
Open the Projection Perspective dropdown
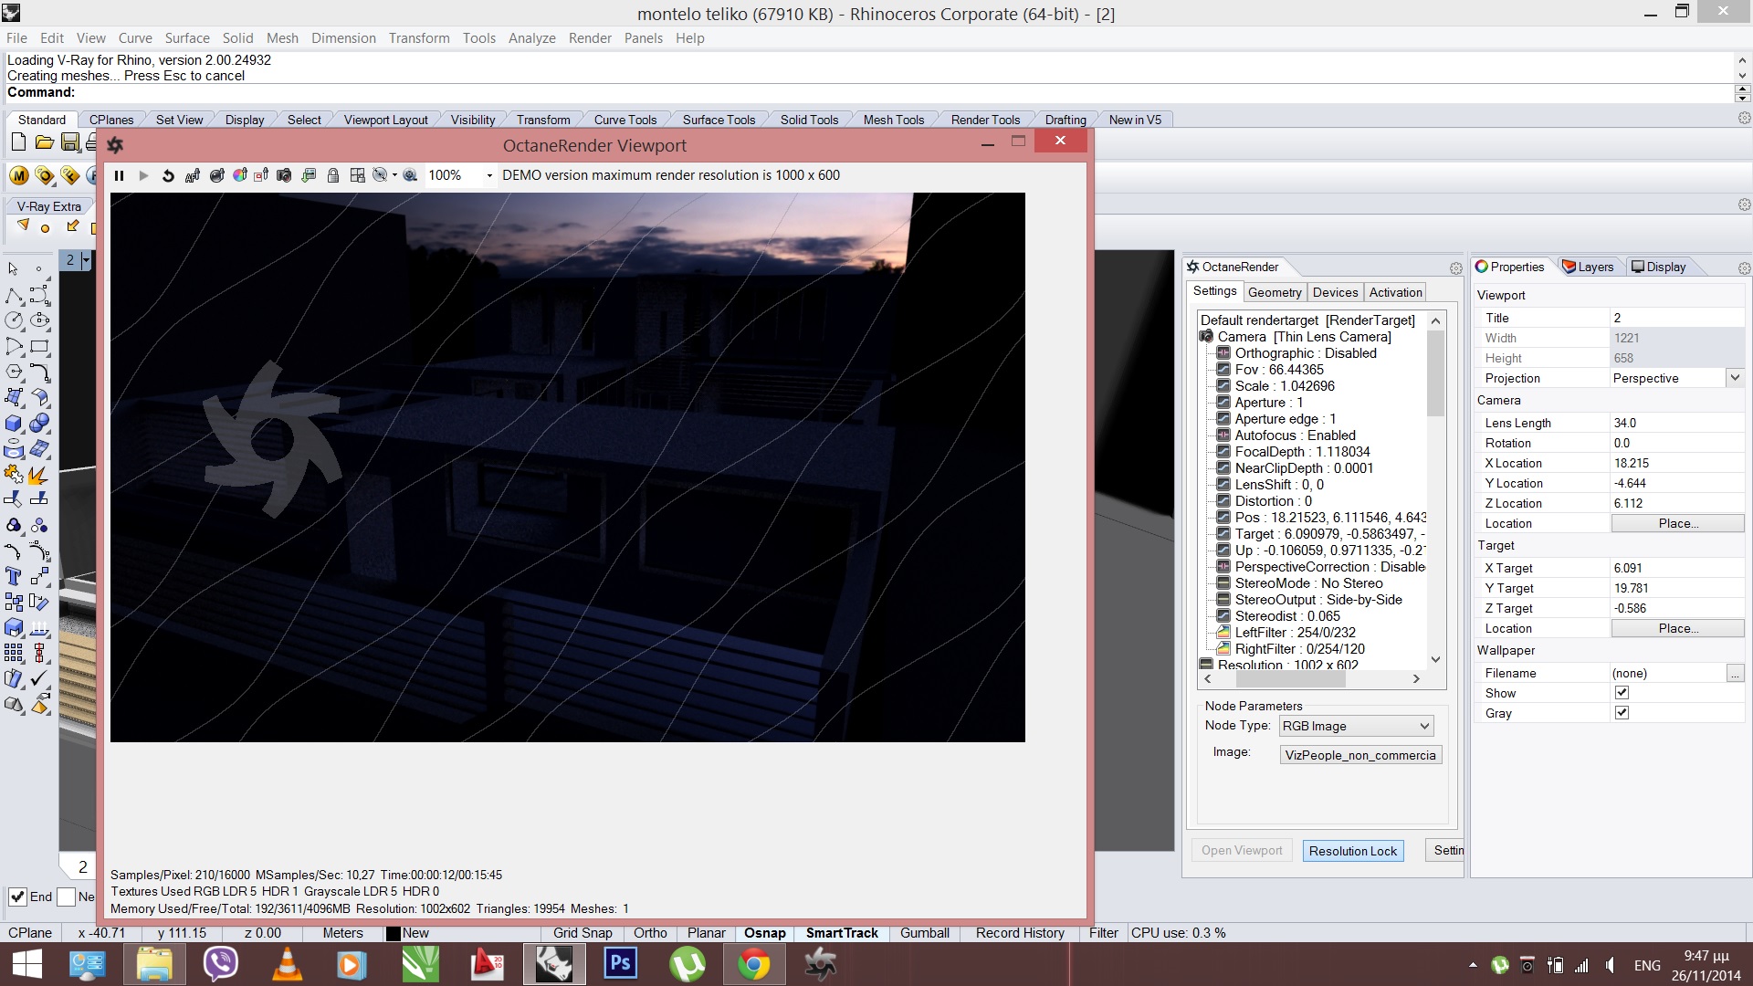pos(1735,378)
